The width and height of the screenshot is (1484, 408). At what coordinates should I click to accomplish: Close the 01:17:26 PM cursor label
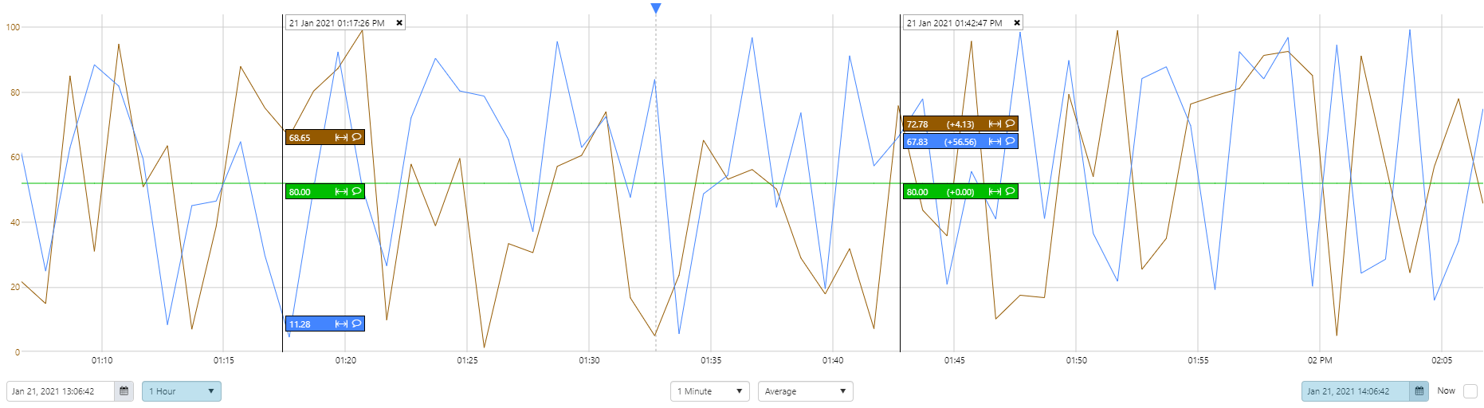click(x=399, y=23)
